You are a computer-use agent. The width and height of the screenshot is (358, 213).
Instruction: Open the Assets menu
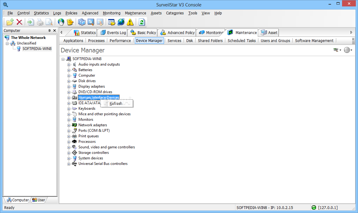click(x=156, y=13)
